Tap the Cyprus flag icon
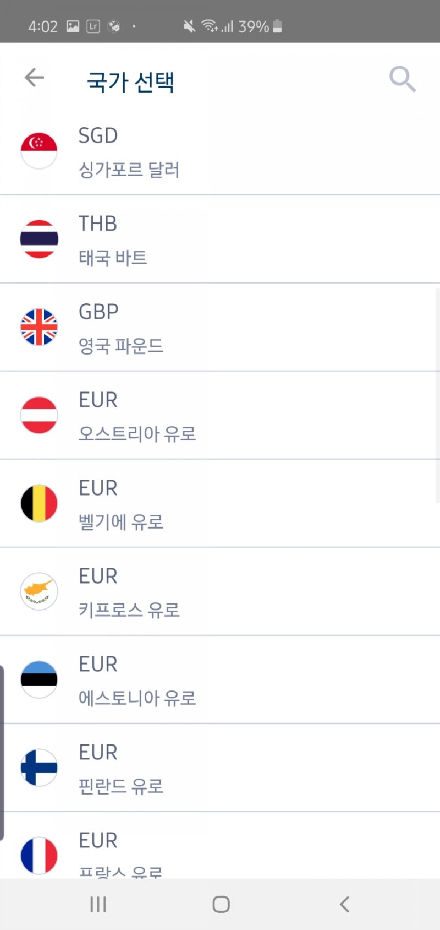This screenshot has width=440, height=930. click(39, 591)
